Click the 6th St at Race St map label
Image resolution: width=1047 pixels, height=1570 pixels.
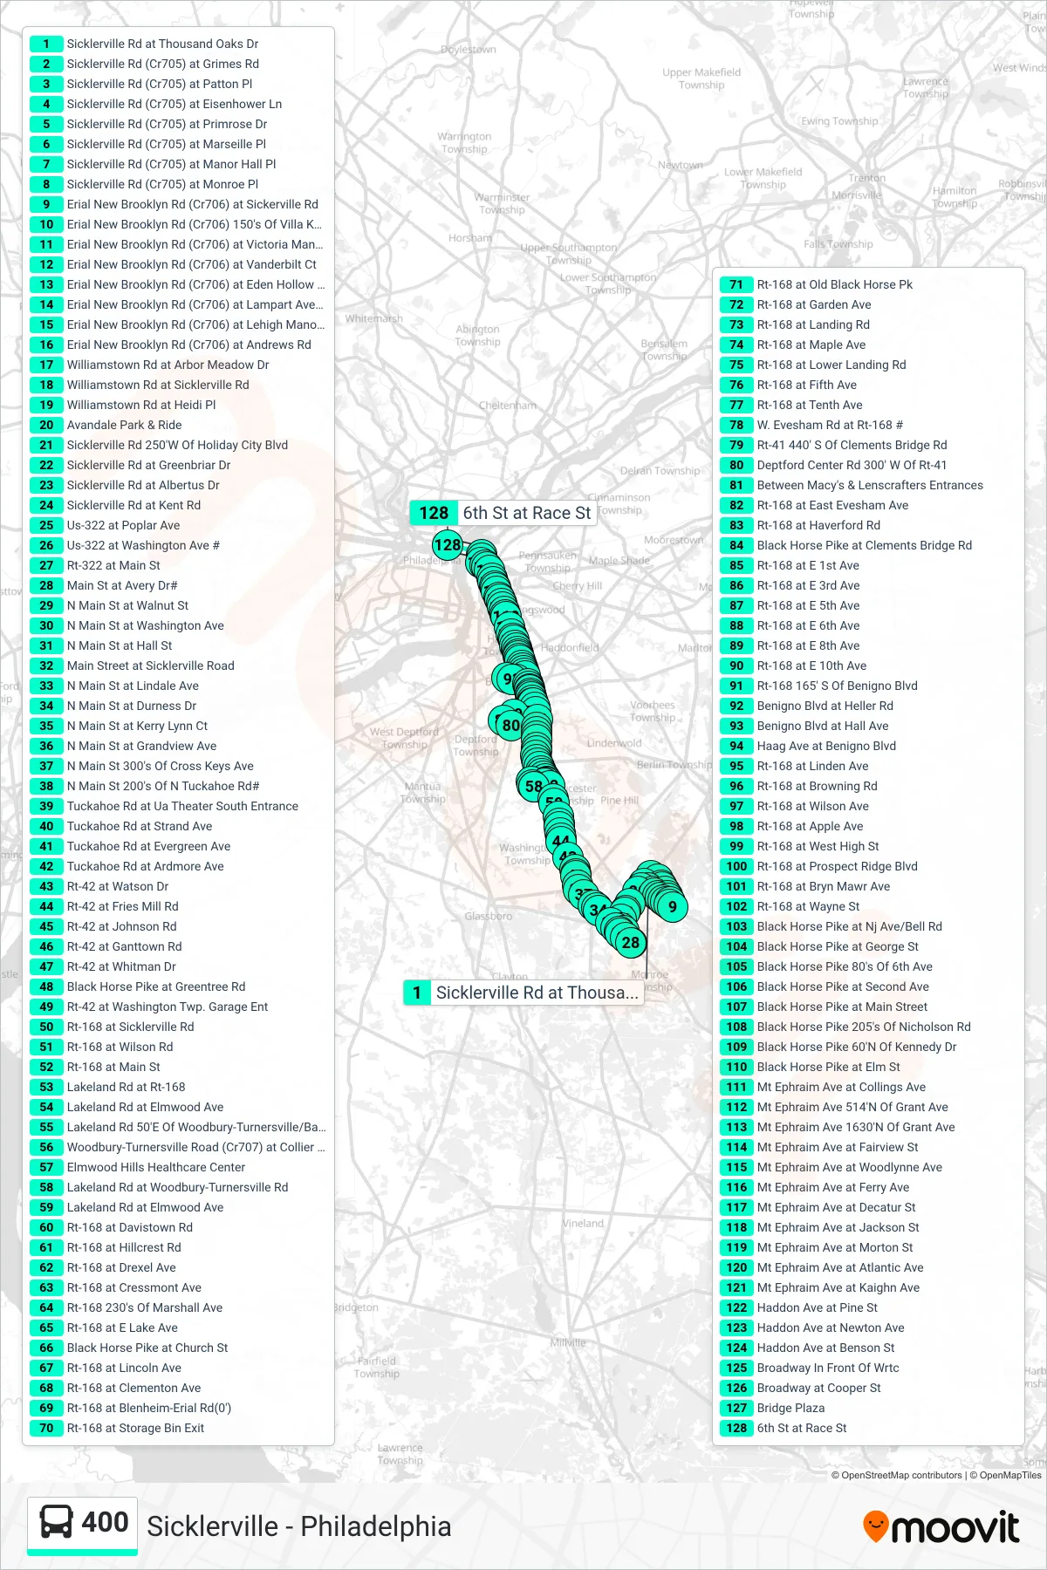(x=503, y=513)
